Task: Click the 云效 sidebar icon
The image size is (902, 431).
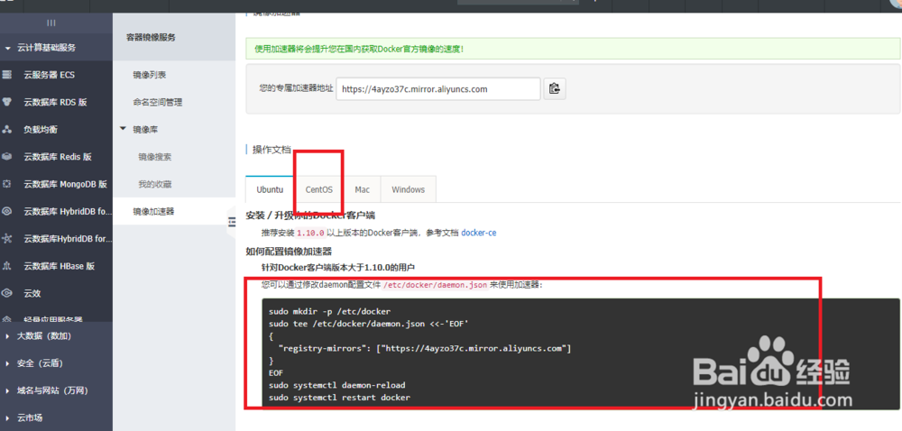Action: pyautogui.click(x=7, y=293)
